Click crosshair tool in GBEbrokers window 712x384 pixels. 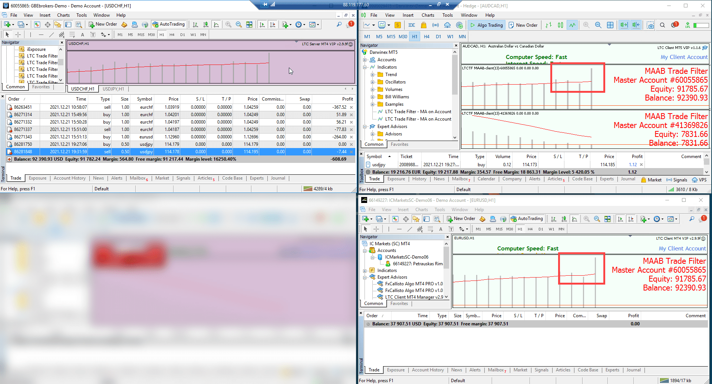click(18, 35)
